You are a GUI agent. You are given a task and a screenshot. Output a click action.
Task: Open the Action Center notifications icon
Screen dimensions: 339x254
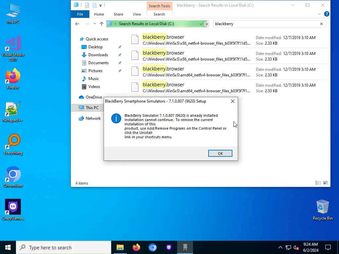click(x=328, y=247)
